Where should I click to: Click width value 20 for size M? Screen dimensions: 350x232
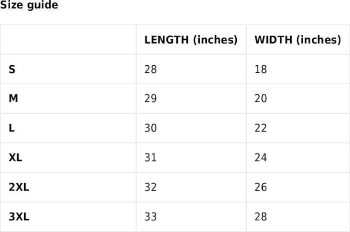tap(261, 99)
